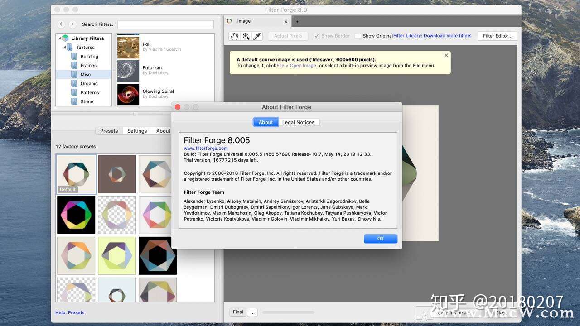Open the Settings tab

click(137, 131)
